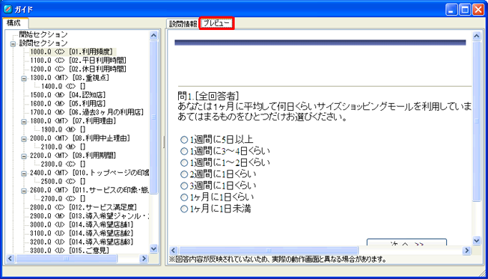Viewport: 488px width, 279px height.
Task: Minimize the ガイド window
Action: [451, 10]
